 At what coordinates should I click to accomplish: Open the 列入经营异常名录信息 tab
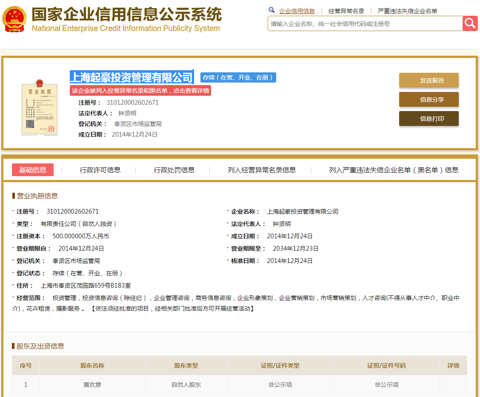261,169
